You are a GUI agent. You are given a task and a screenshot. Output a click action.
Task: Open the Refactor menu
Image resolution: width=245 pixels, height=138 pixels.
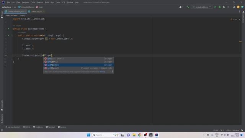pyautogui.click(x=40, y=2)
